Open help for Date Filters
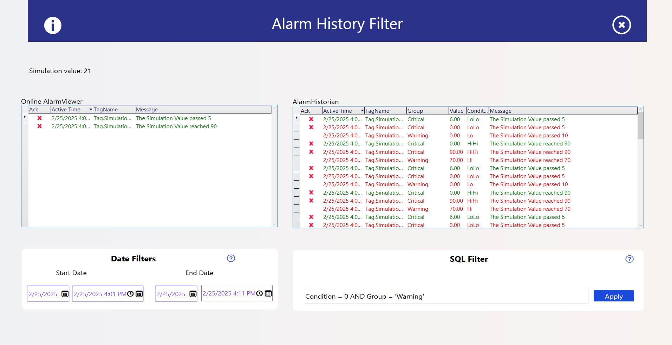The width and height of the screenshot is (672, 345). tap(231, 258)
